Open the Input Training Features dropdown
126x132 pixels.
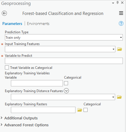click(x=60, y=49)
